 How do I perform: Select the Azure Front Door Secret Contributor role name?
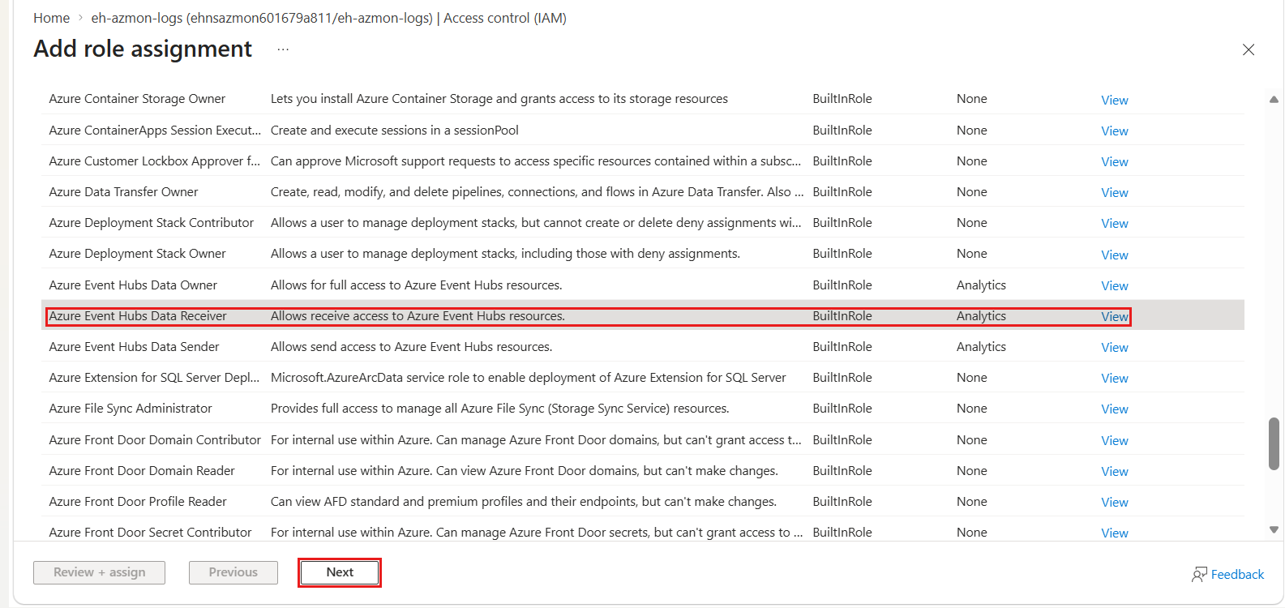click(150, 532)
